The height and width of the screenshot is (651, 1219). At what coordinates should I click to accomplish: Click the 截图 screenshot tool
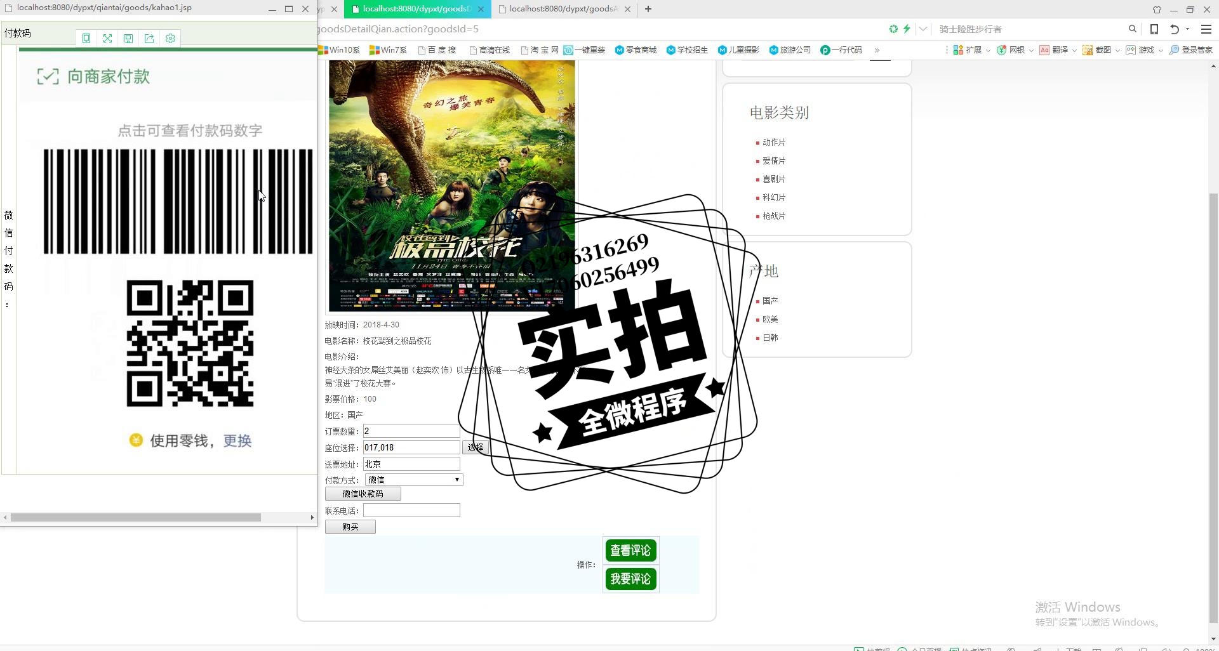pyautogui.click(x=1097, y=50)
